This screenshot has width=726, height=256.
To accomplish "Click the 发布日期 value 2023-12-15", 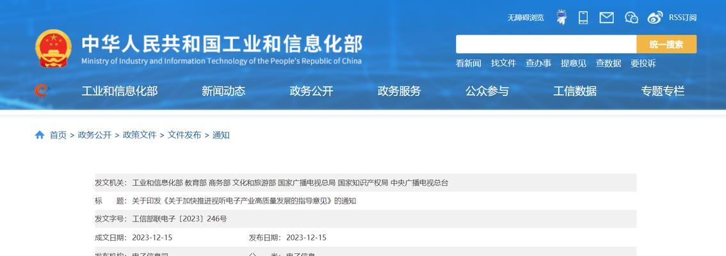I will pyautogui.click(x=306, y=237).
